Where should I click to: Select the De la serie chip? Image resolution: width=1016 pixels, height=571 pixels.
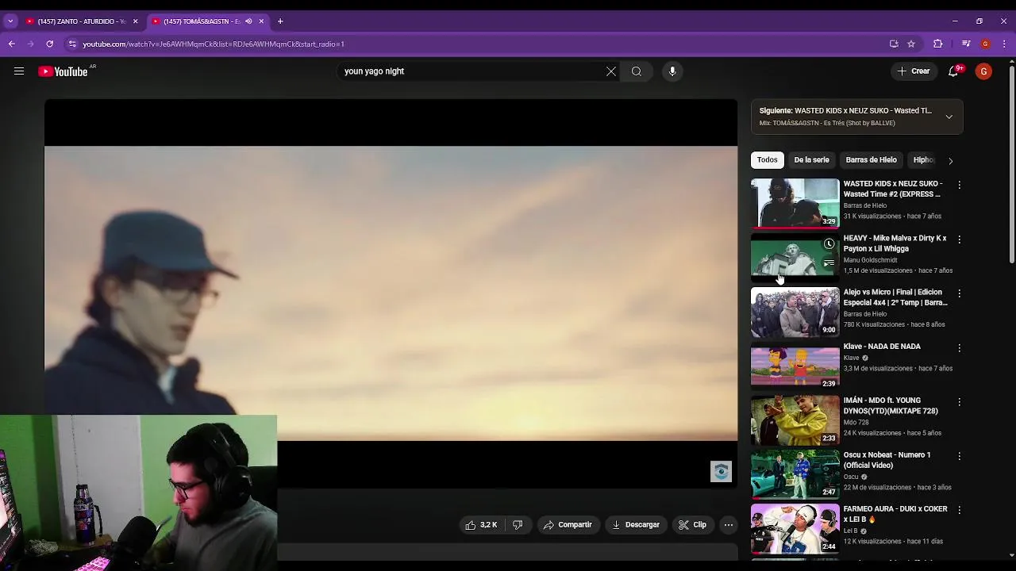tap(811, 160)
